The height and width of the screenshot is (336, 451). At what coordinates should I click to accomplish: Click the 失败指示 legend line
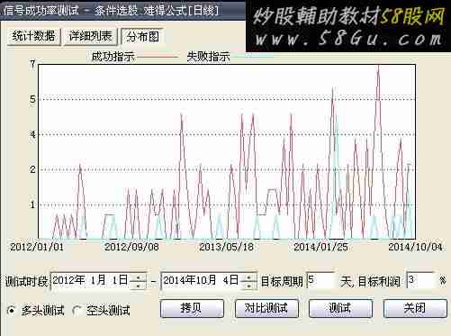tap(253, 57)
